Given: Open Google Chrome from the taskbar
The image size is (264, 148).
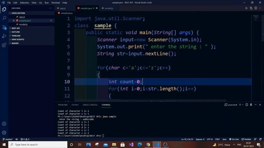Looking at the screenshot, I should pos(148,144).
